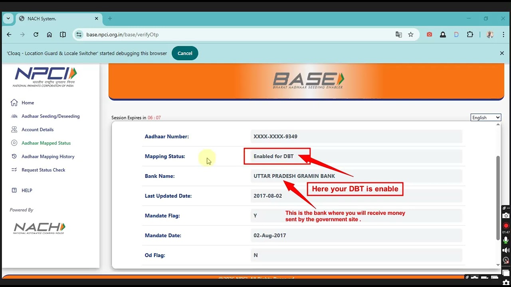The image size is (511, 287).
Task: Open the recorder settings gear
Action: [x=506, y=282]
